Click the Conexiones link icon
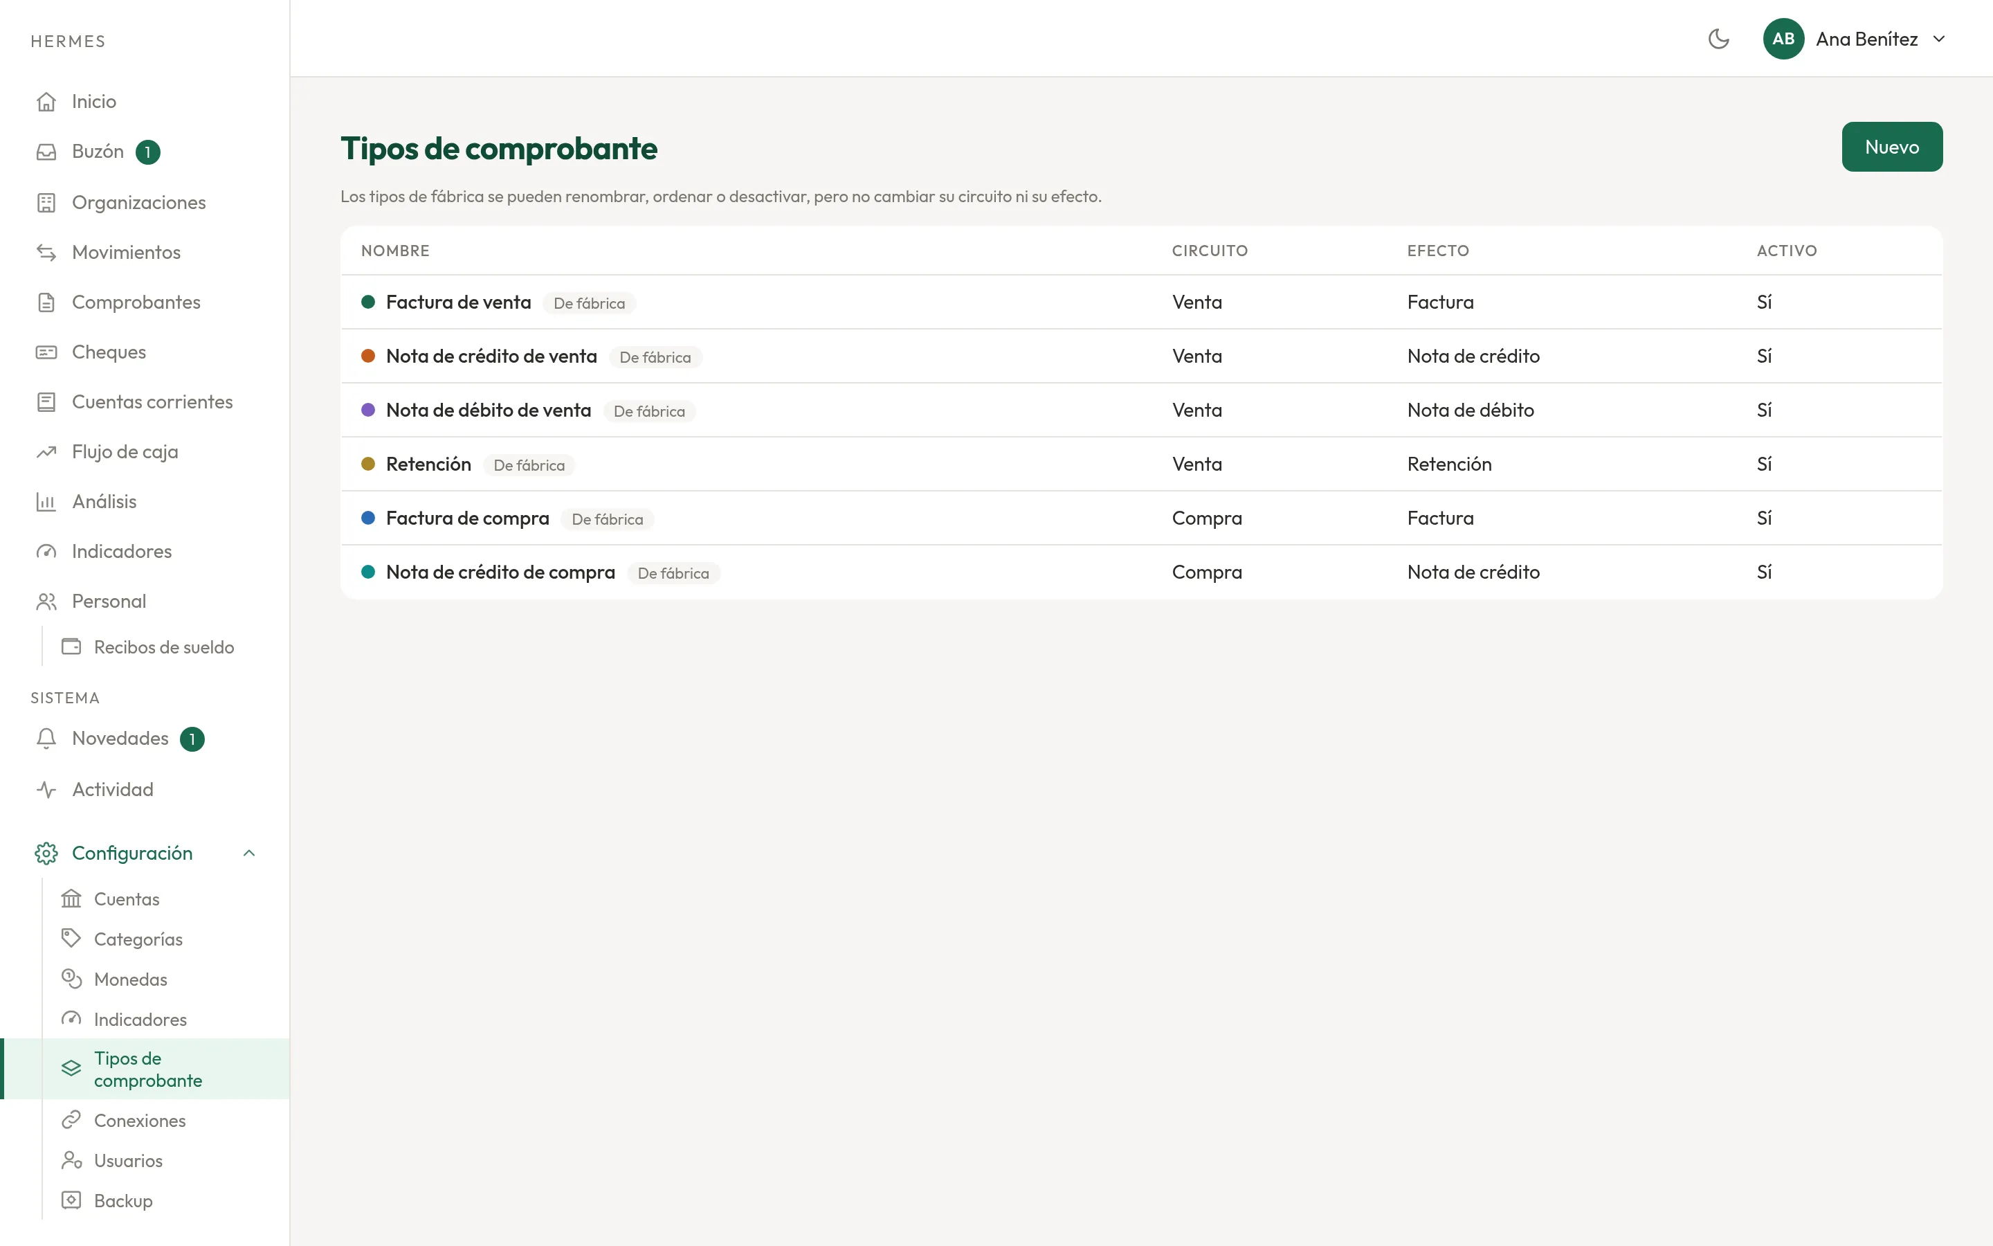 tap(72, 1120)
